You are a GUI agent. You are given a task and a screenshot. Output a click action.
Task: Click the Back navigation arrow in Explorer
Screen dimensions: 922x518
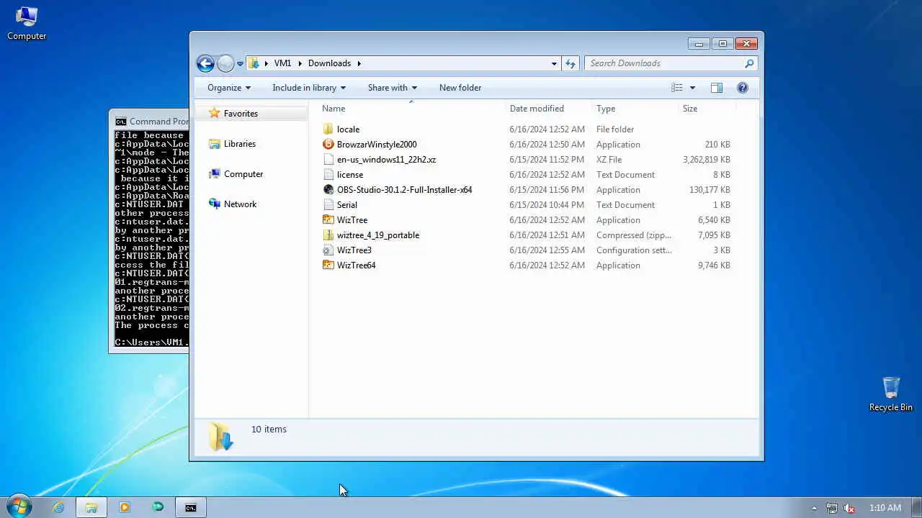(x=205, y=63)
